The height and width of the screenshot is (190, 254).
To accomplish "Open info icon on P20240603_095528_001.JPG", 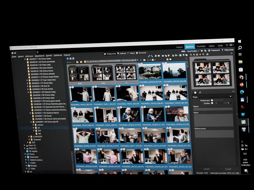I will click(x=142, y=64).
